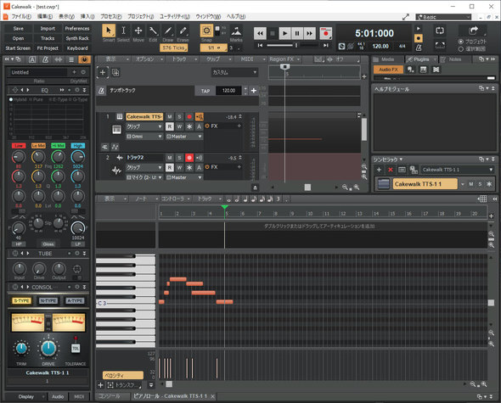Click the Synth Rack button
Viewport: 501px width, 403px height.
coord(77,38)
